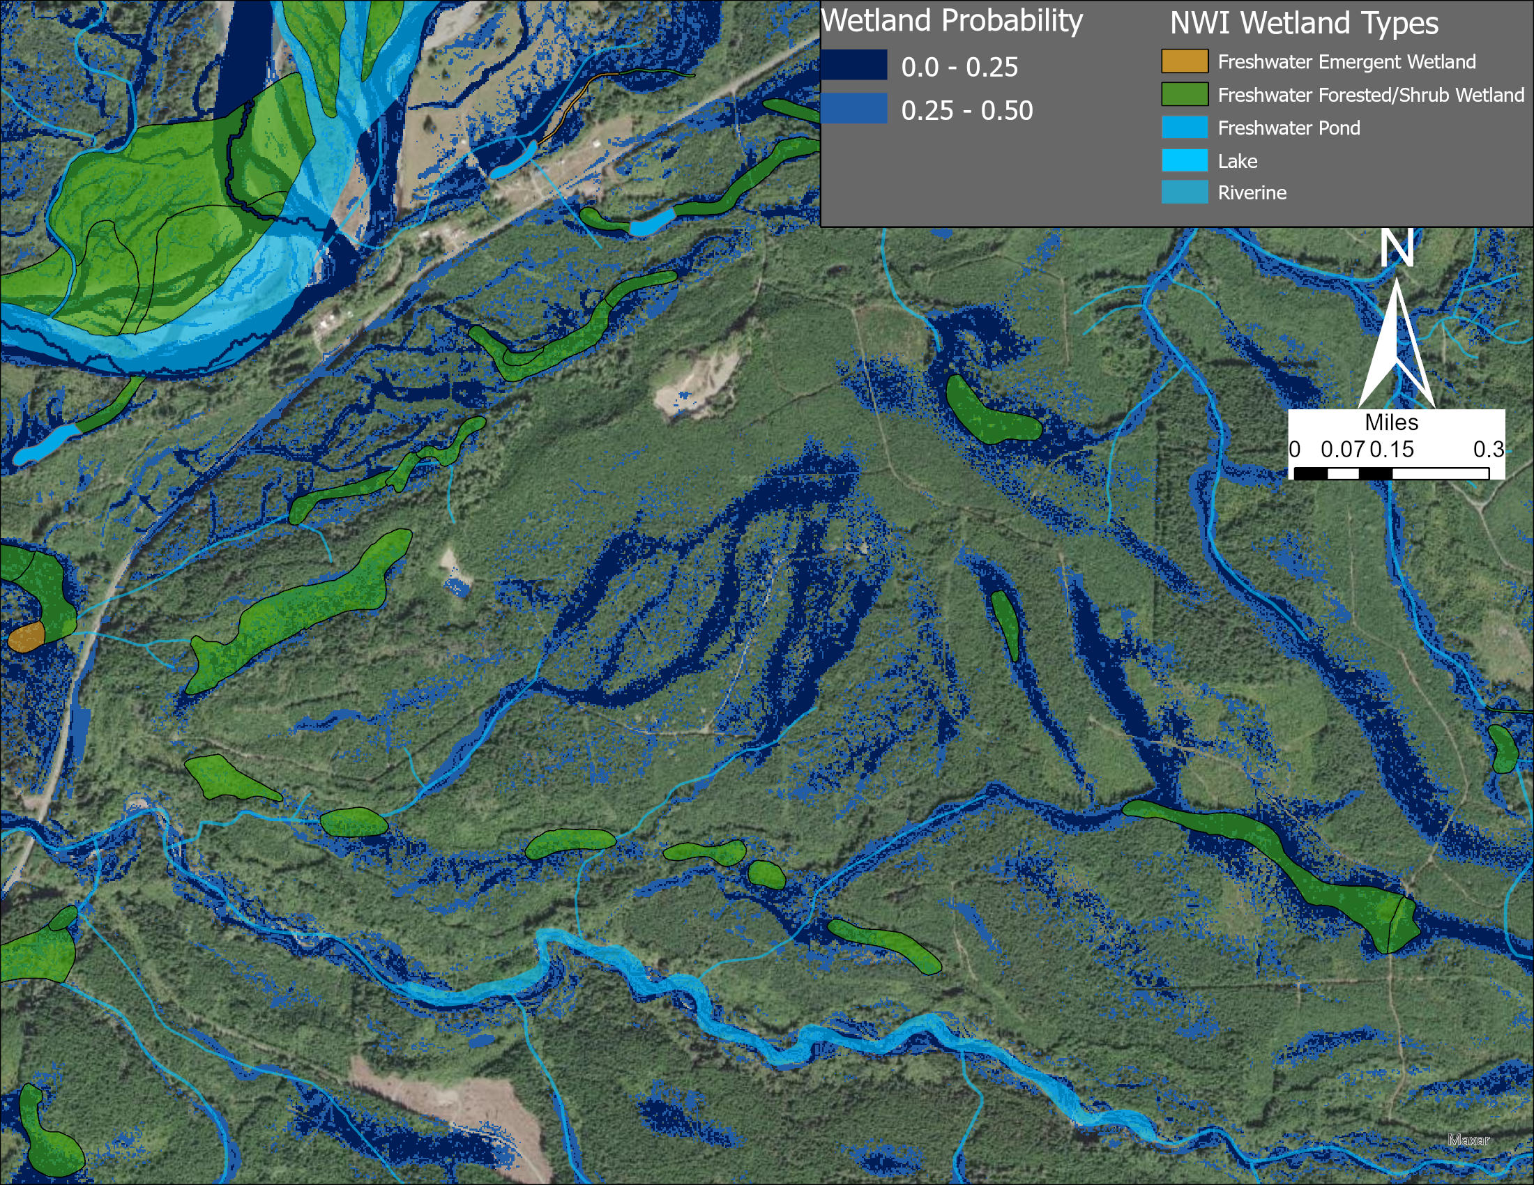Click the 'Freshwater Emergent Wetland' label
The width and height of the screenshot is (1534, 1185).
(x=1346, y=62)
